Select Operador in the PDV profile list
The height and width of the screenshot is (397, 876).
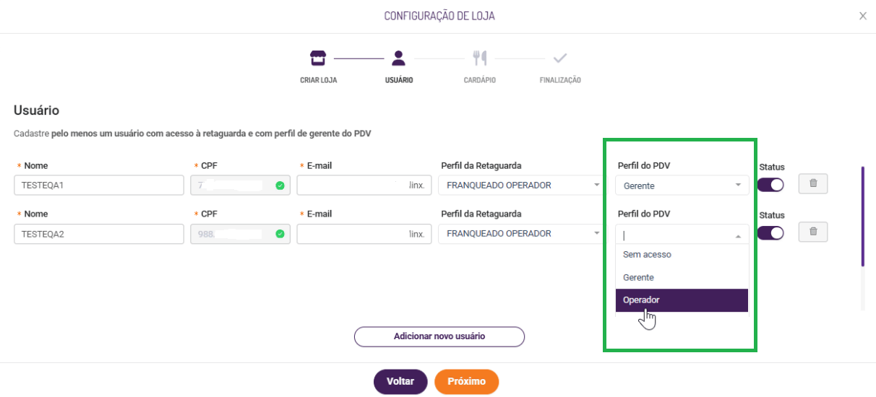pos(682,300)
